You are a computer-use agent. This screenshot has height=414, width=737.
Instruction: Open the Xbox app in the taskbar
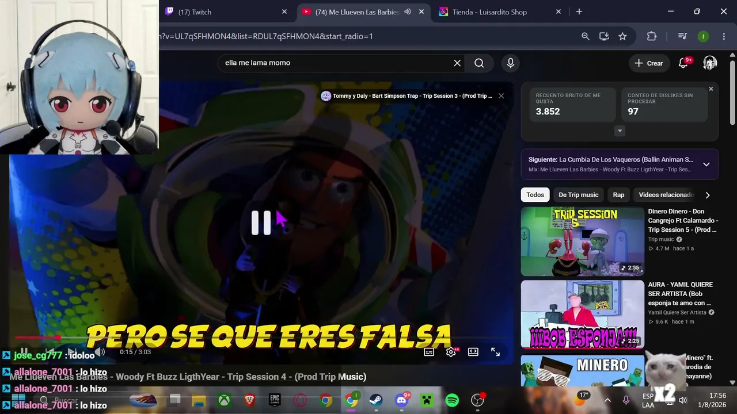(224, 400)
